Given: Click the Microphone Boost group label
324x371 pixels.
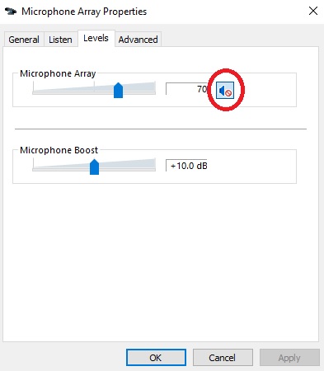Looking at the screenshot, I should (x=59, y=150).
